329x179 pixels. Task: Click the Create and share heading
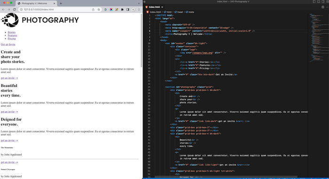tap(13, 57)
